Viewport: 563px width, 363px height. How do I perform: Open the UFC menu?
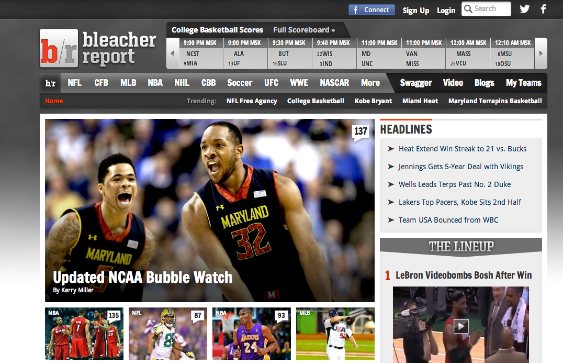coord(271,83)
